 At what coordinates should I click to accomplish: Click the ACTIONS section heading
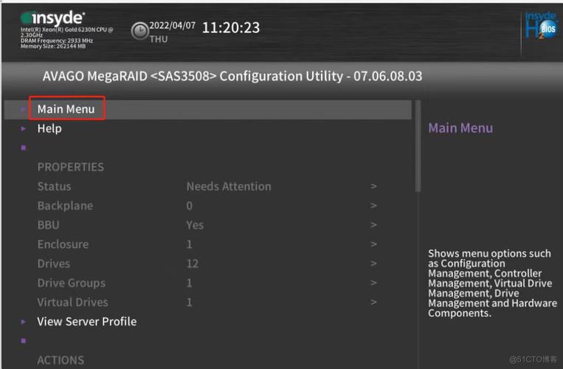[x=61, y=360]
